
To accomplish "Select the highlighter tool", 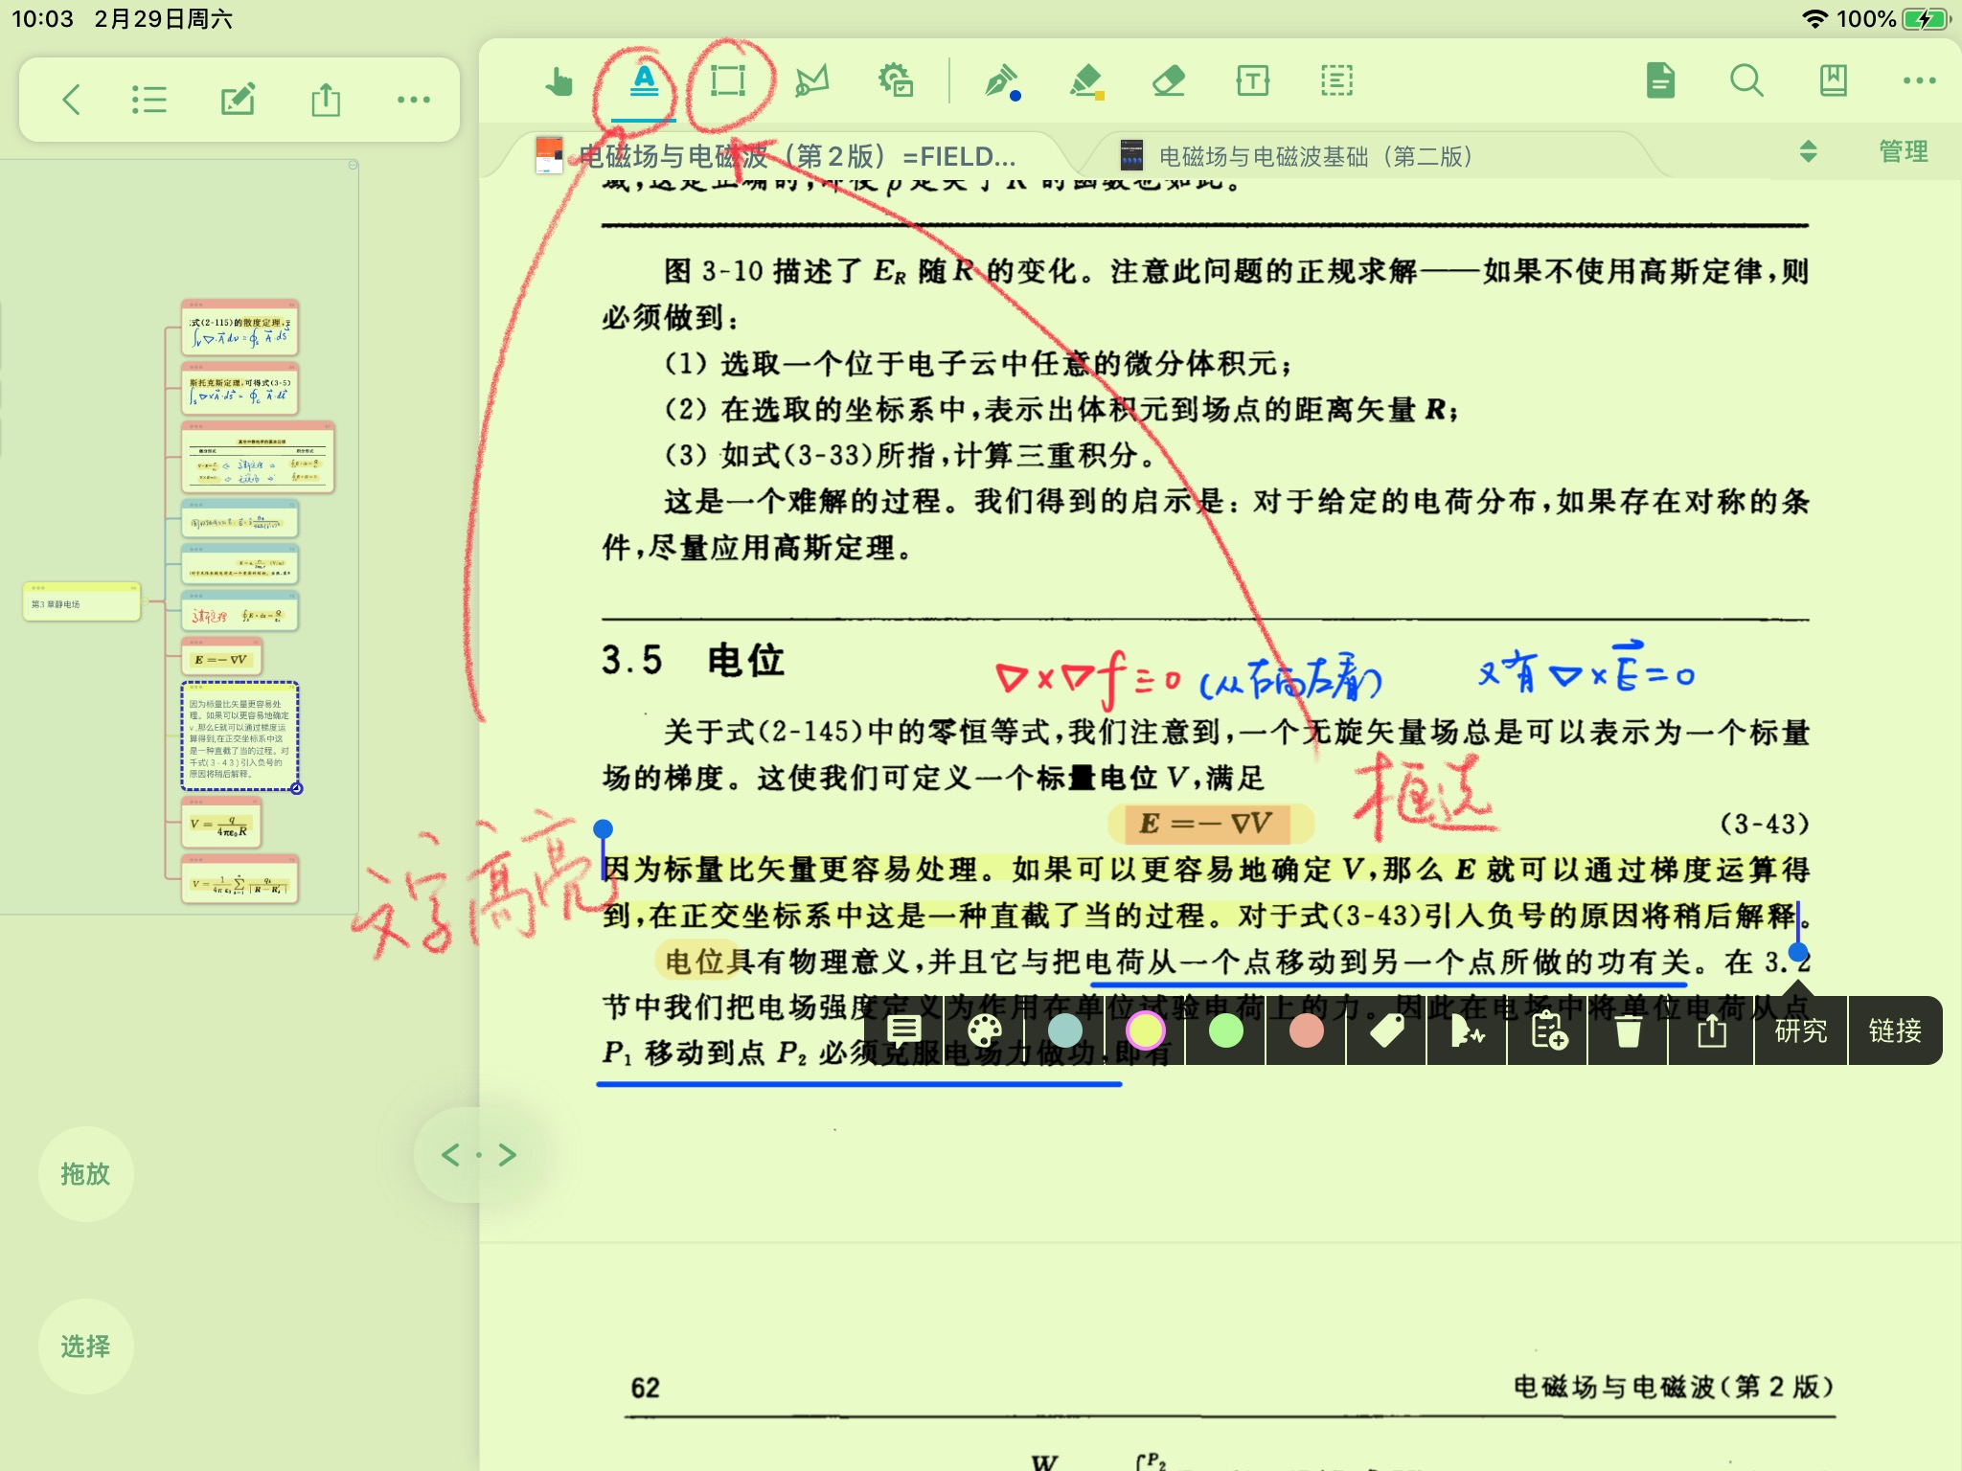I will coord(1087,83).
